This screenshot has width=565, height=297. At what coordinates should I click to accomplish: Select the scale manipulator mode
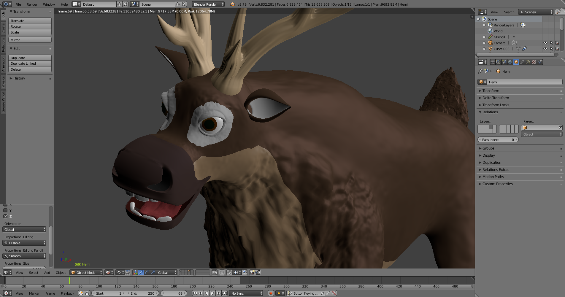[x=153, y=272]
